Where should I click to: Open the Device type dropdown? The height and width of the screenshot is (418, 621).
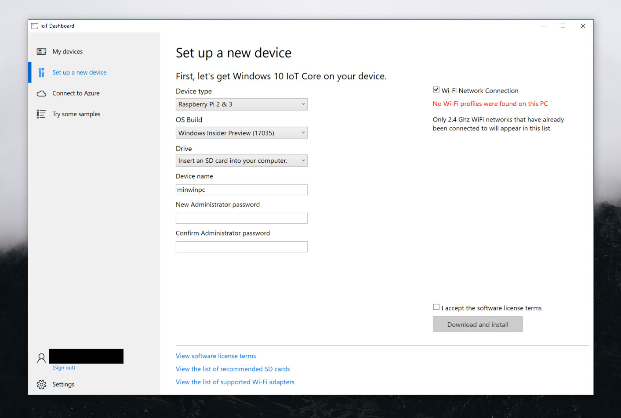tap(241, 104)
